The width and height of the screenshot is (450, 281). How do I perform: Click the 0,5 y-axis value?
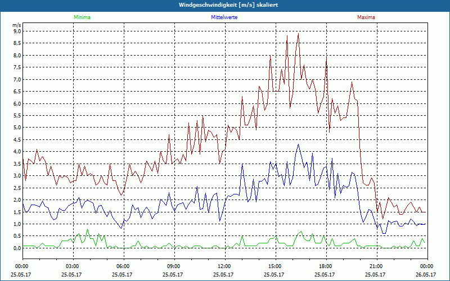pyautogui.click(x=17, y=236)
